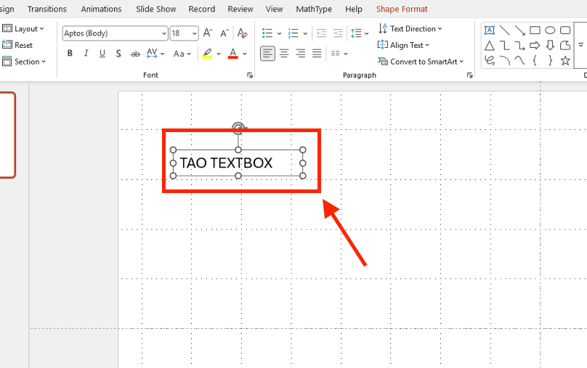Open Text Direction menu

(410, 29)
